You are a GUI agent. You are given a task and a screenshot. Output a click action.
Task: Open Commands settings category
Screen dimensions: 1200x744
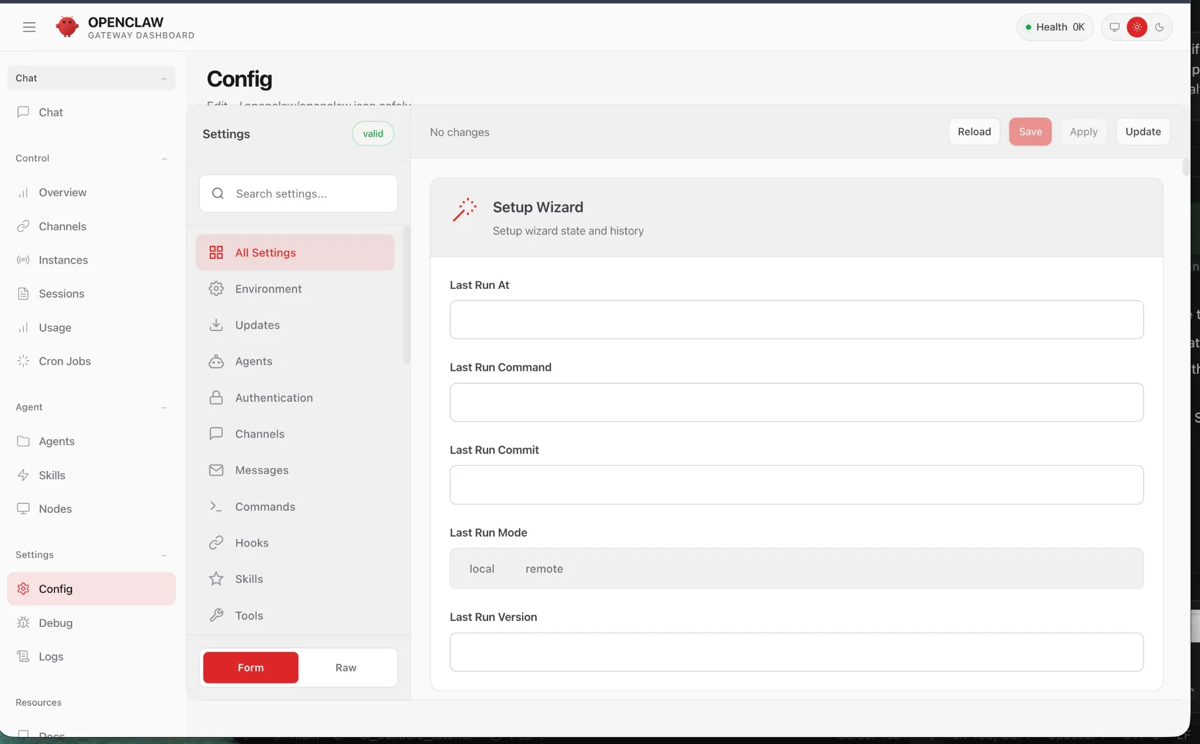(295, 507)
